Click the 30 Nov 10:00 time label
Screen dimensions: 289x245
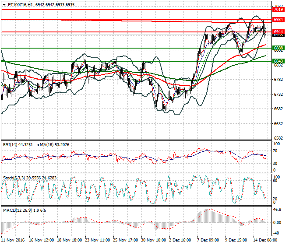[x=154, y=240]
